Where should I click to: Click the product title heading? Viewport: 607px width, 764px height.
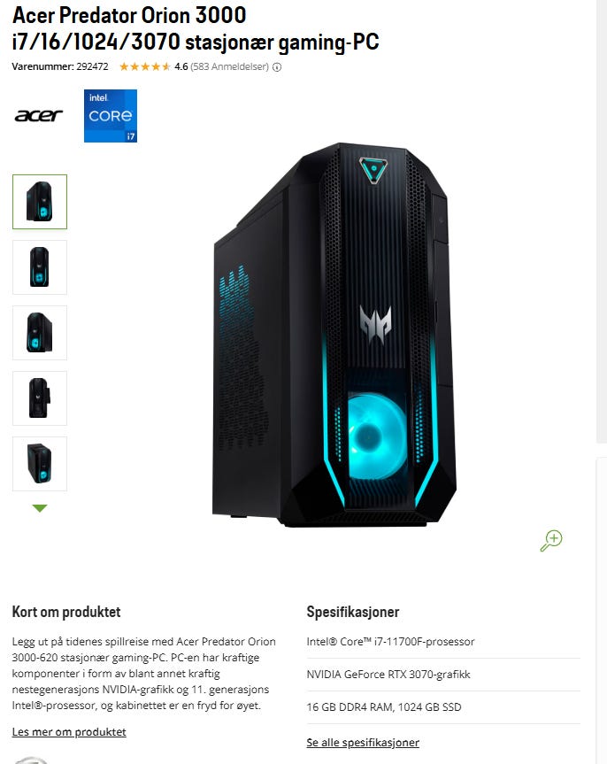pos(196,28)
